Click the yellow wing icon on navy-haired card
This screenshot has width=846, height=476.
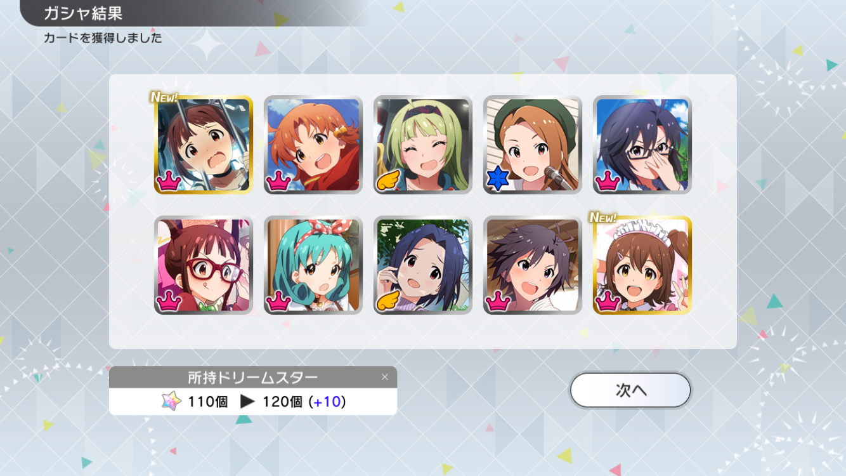click(389, 301)
